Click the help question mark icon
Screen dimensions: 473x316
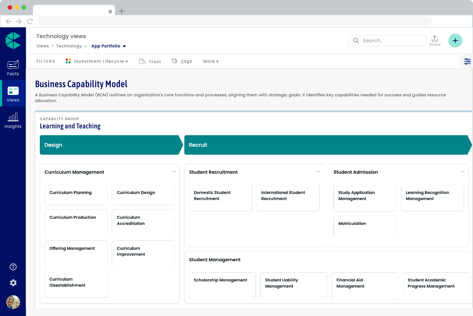(x=13, y=267)
